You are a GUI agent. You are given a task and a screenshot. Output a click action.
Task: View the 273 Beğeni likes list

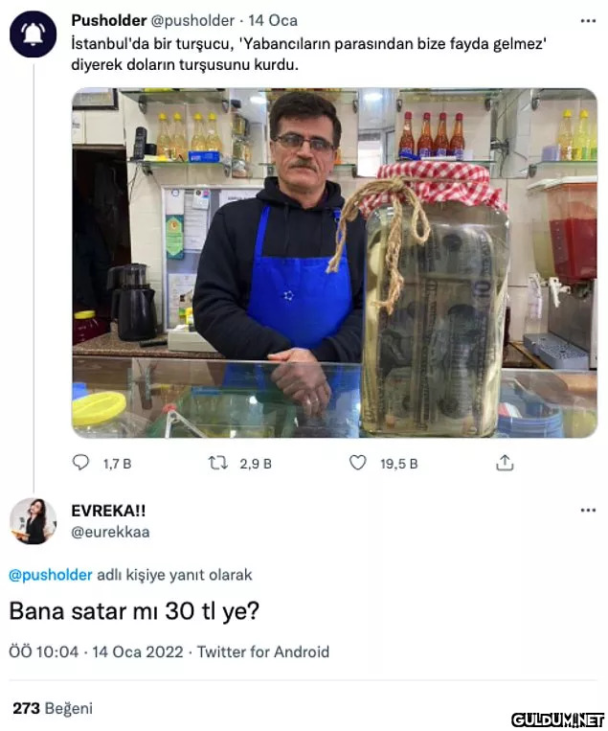pos(53,708)
